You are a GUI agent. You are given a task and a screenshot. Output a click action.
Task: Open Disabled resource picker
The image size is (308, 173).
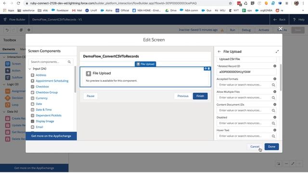tap(246, 123)
